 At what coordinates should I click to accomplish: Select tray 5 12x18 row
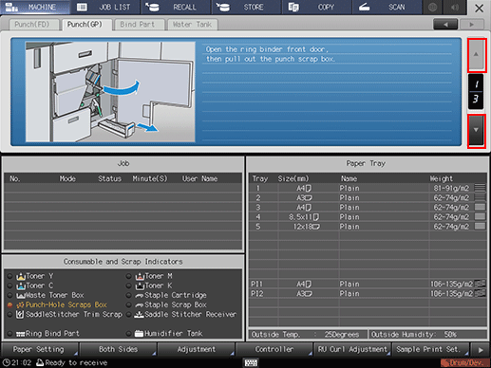tap(368, 227)
